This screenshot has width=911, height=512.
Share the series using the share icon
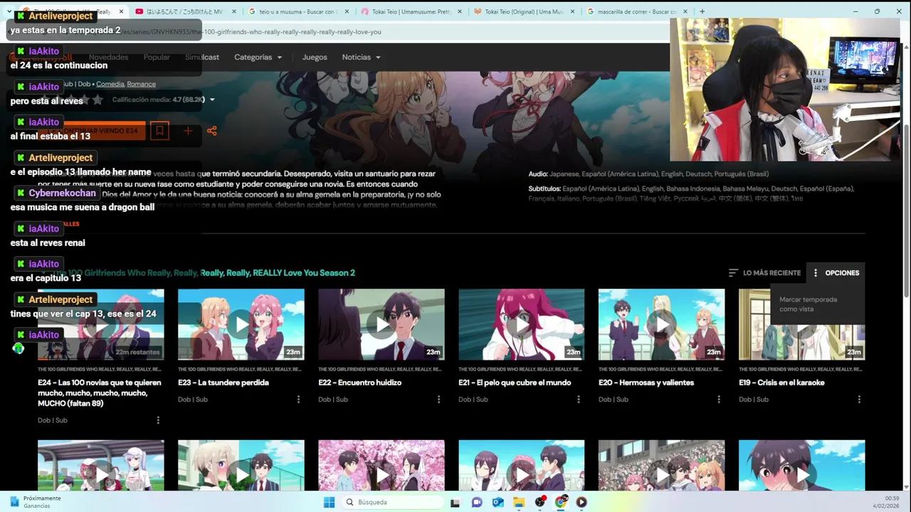(x=211, y=130)
